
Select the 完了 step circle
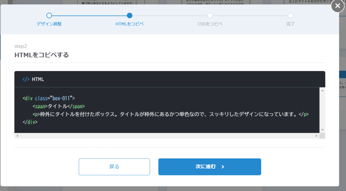click(x=290, y=15)
